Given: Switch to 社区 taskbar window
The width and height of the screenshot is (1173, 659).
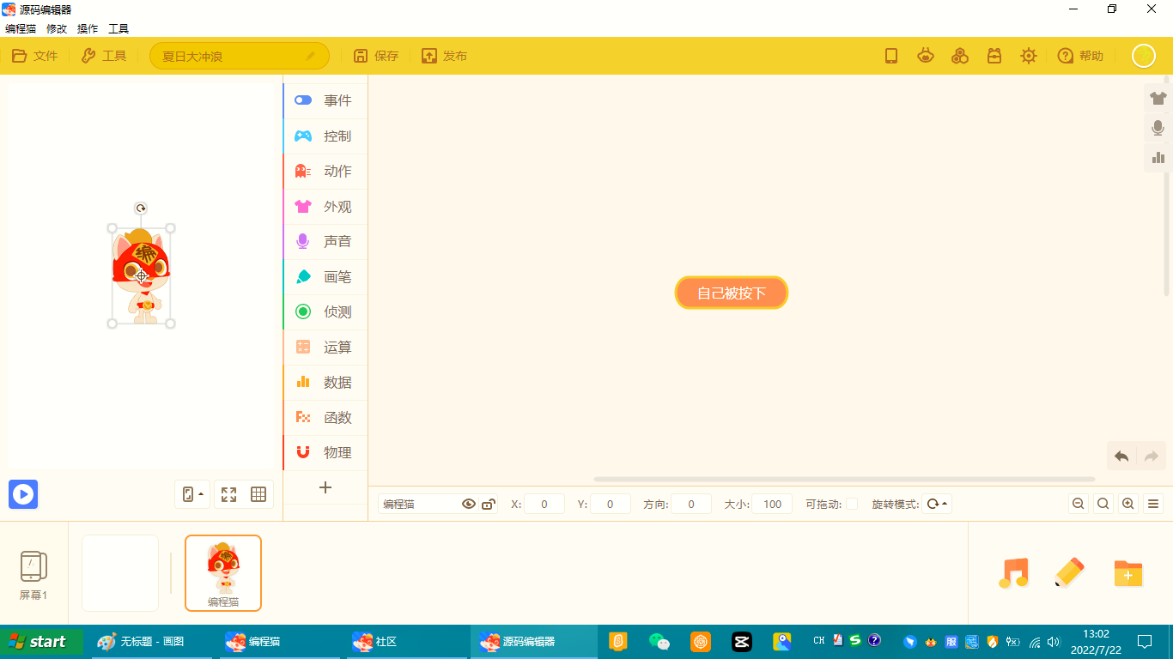Looking at the screenshot, I should pyautogui.click(x=408, y=642).
